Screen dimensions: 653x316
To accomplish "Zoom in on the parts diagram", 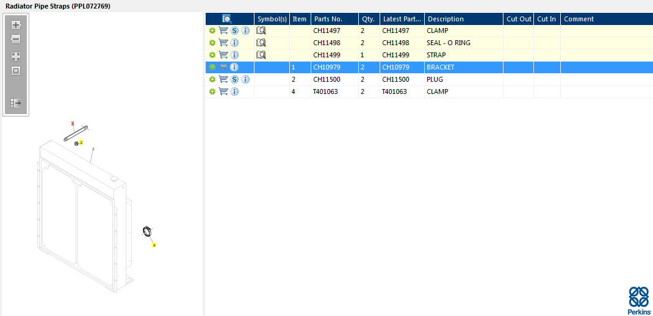I will [16, 25].
